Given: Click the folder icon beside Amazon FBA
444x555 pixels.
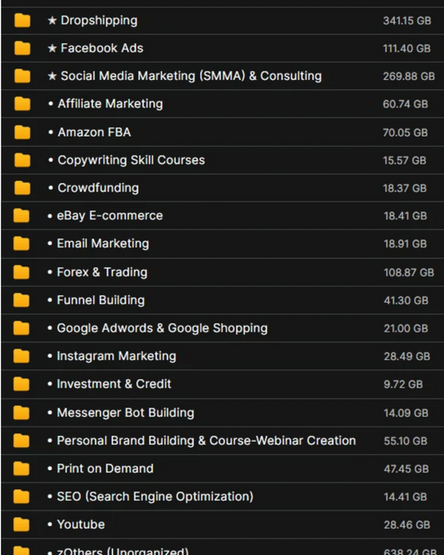Looking at the screenshot, I should [x=22, y=132].
